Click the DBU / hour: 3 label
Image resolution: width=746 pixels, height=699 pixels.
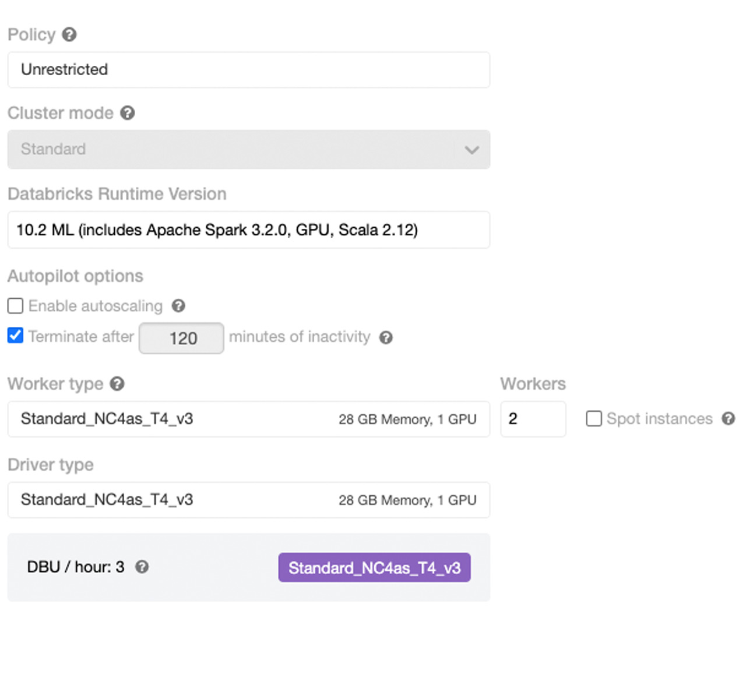pos(76,567)
